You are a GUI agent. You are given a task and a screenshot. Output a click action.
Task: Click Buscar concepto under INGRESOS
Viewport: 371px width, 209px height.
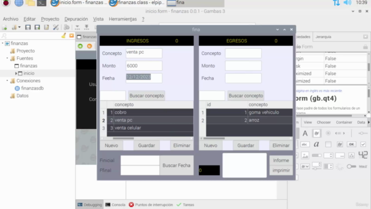[147, 96]
